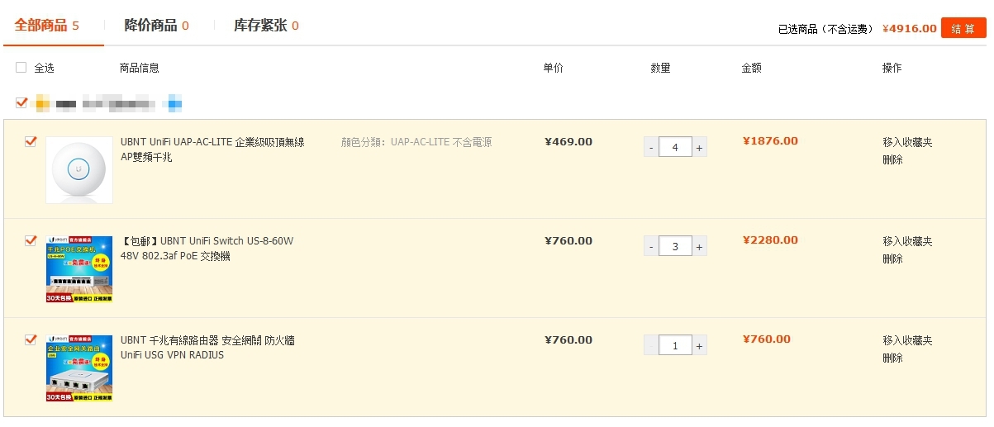Open product title UBNT UniFi UAP-AC-LITE

point(212,149)
